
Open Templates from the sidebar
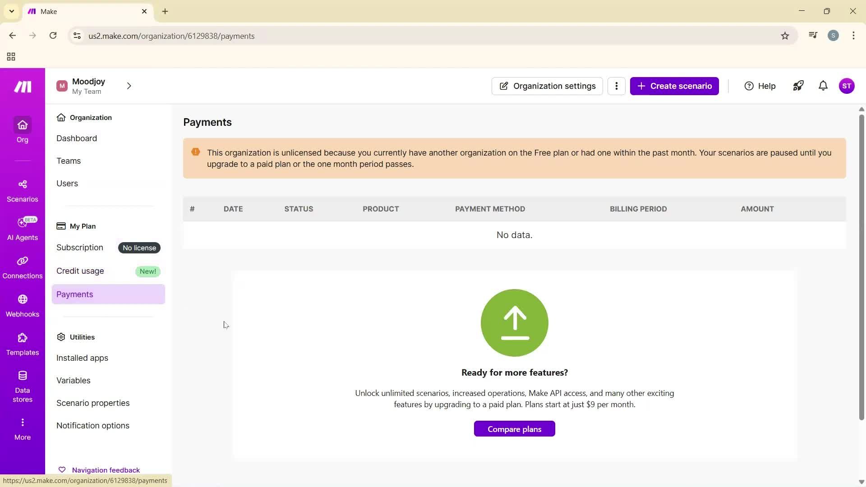tap(22, 344)
